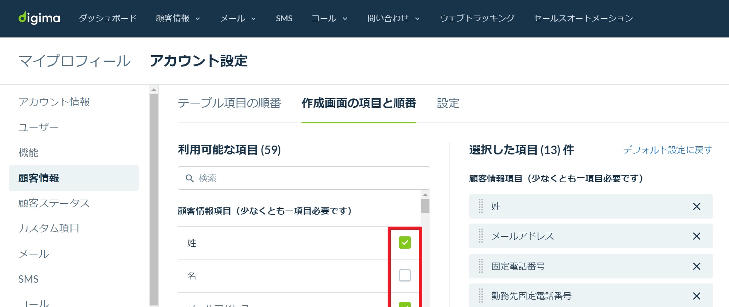Expand the コール dropdown menu
The image size is (729, 307).
[330, 18]
